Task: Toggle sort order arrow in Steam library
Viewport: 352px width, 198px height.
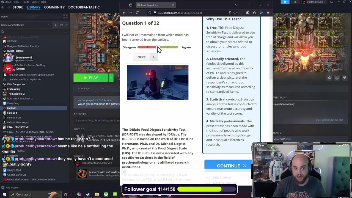Action: point(55,25)
